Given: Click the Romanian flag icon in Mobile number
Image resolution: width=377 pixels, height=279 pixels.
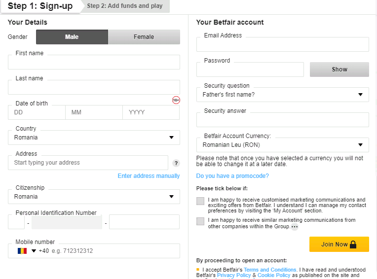Looking at the screenshot, I should (x=22, y=251).
